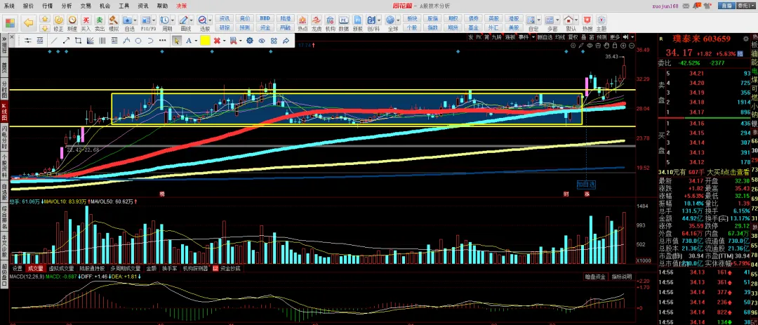
Task: Toggle drawing visibility eye in drawing toolbar
Action: tap(262, 41)
